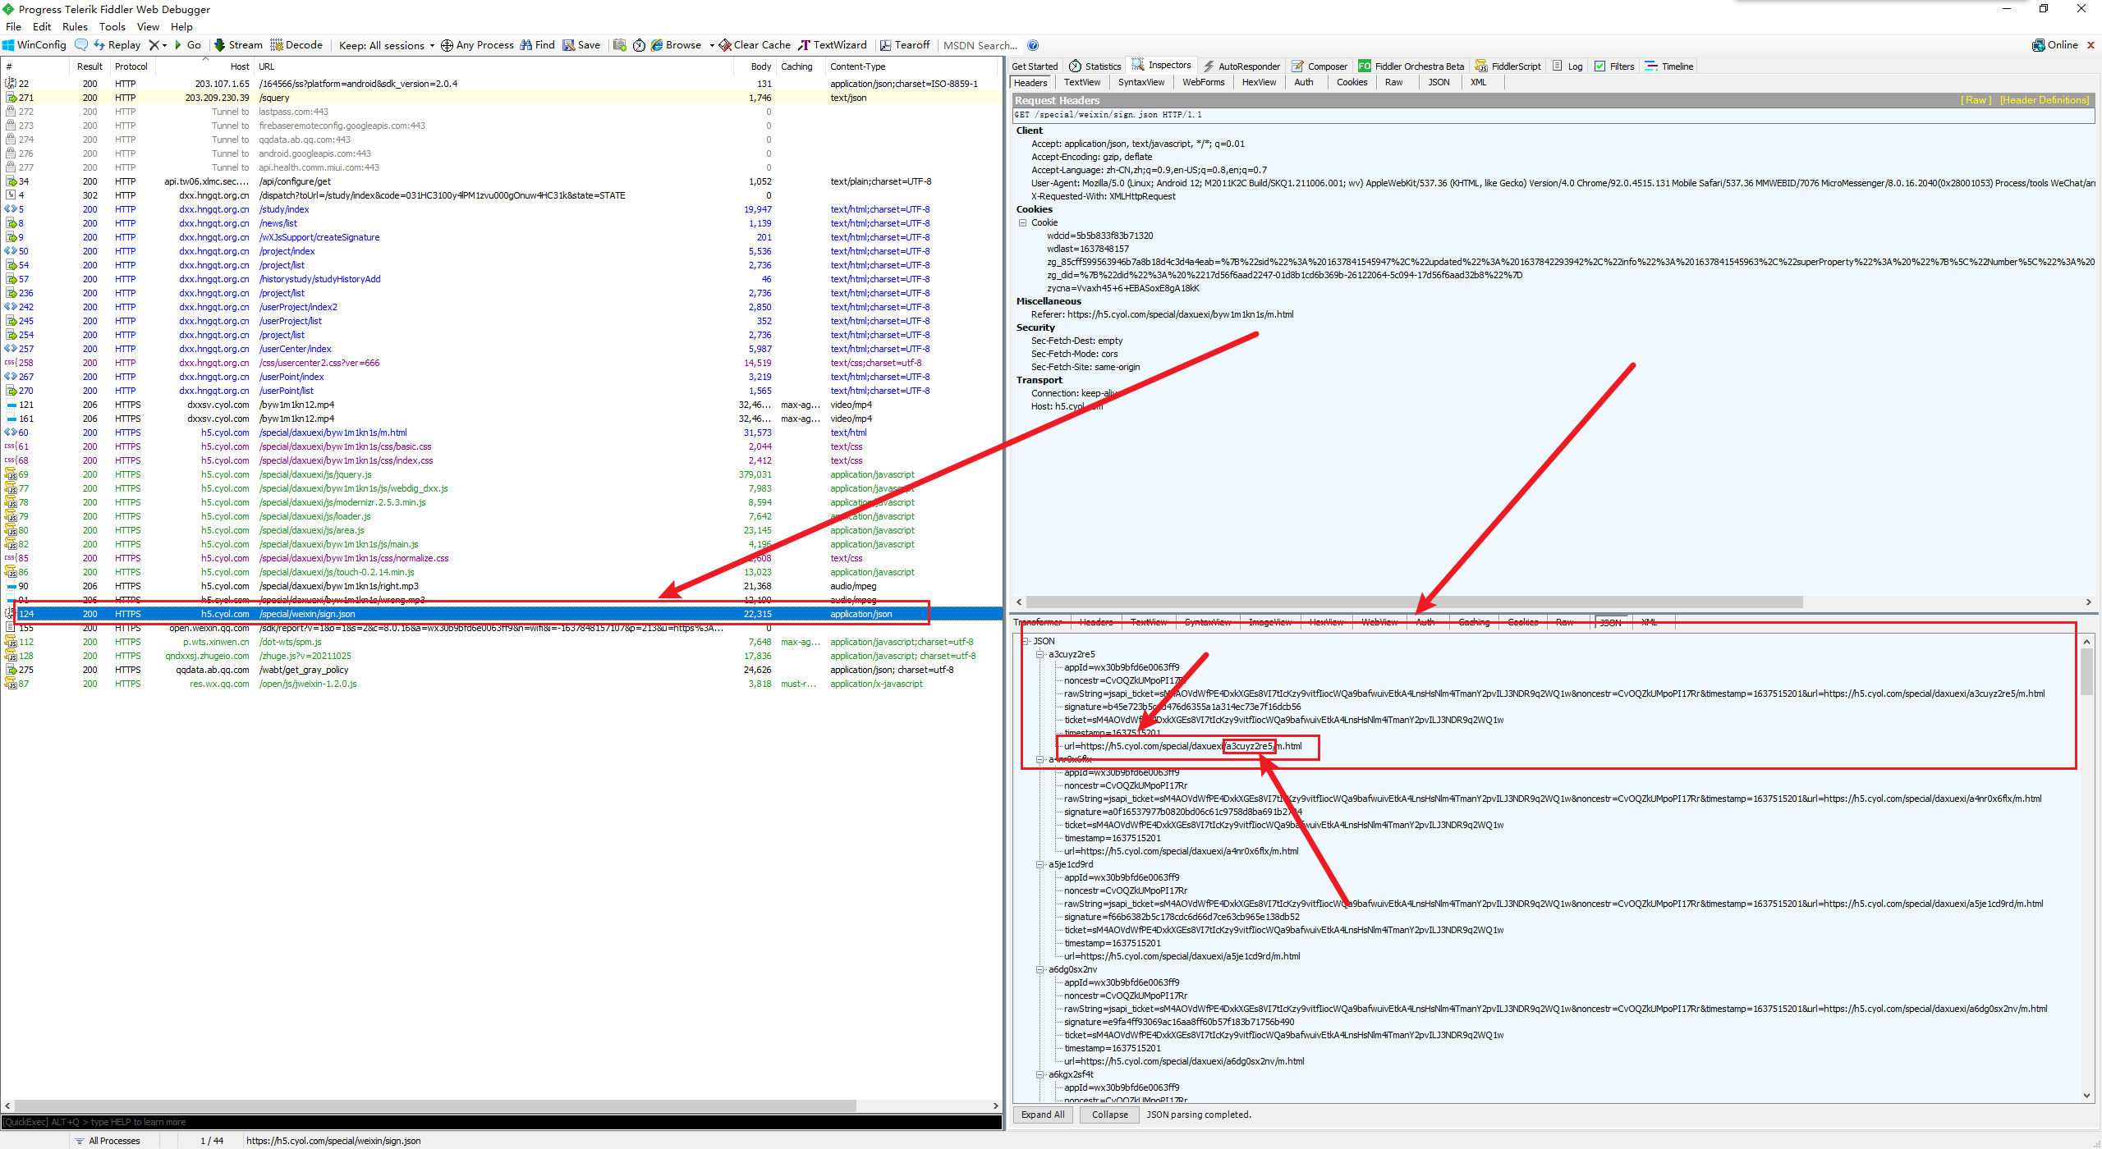Open WinConfig from the toolbar
Screen dimensions: 2102x1149
point(34,45)
